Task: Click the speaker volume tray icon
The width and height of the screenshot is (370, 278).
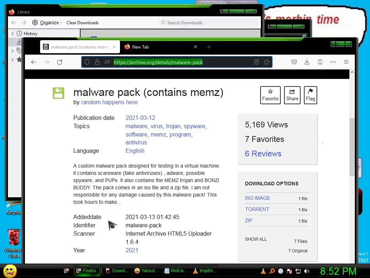Action: tap(307, 271)
